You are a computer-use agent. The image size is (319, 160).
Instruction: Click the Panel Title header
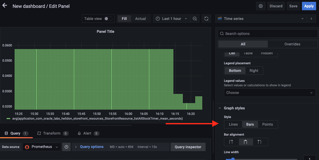click(106, 31)
